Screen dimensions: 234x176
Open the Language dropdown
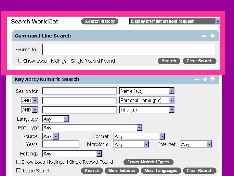click(x=56, y=119)
